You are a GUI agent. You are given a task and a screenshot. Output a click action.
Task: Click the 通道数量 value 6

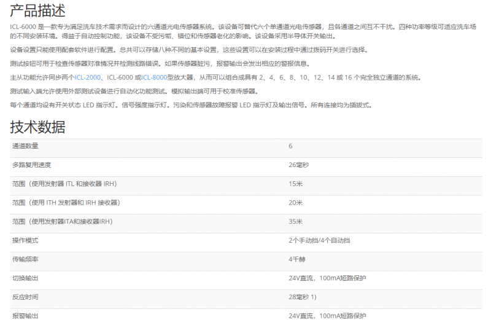[290, 146]
